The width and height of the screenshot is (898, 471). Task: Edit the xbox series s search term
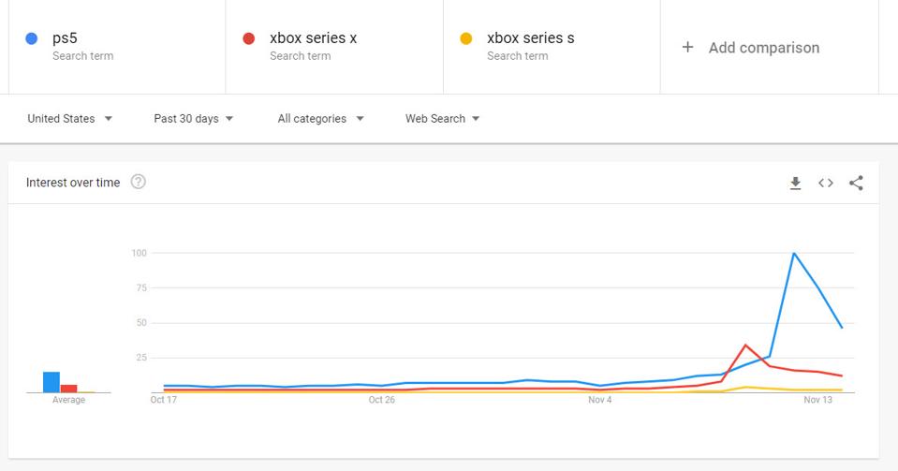pos(530,38)
